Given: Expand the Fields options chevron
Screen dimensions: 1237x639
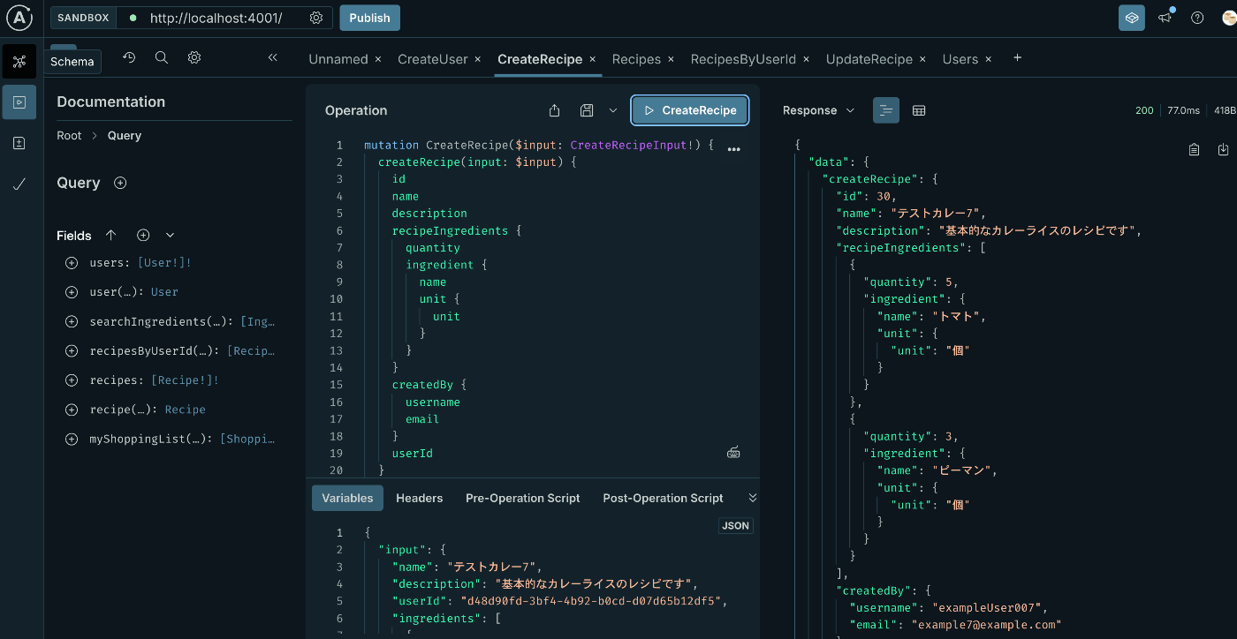Looking at the screenshot, I should point(171,236).
